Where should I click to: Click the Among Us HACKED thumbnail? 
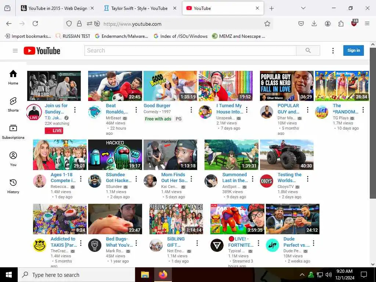(x=115, y=155)
